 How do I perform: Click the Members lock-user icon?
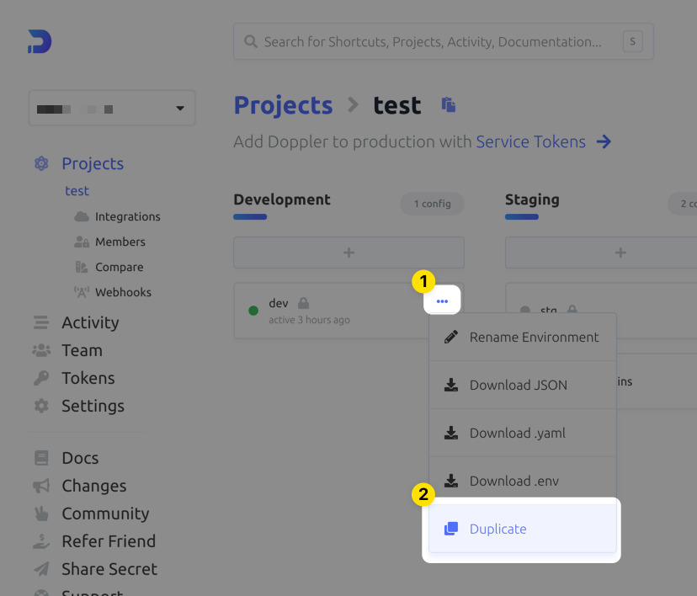[82, 242]
